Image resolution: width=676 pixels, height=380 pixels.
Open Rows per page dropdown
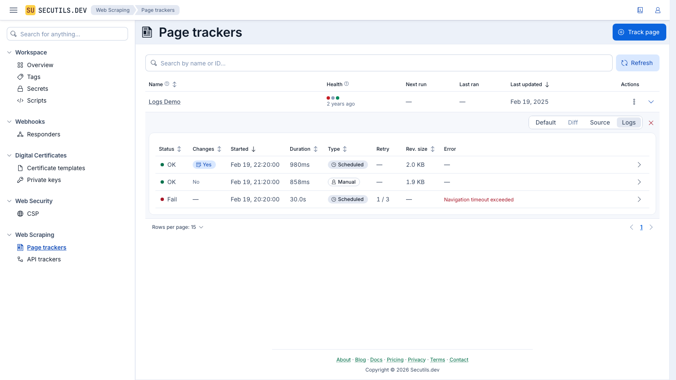(178, 227)
